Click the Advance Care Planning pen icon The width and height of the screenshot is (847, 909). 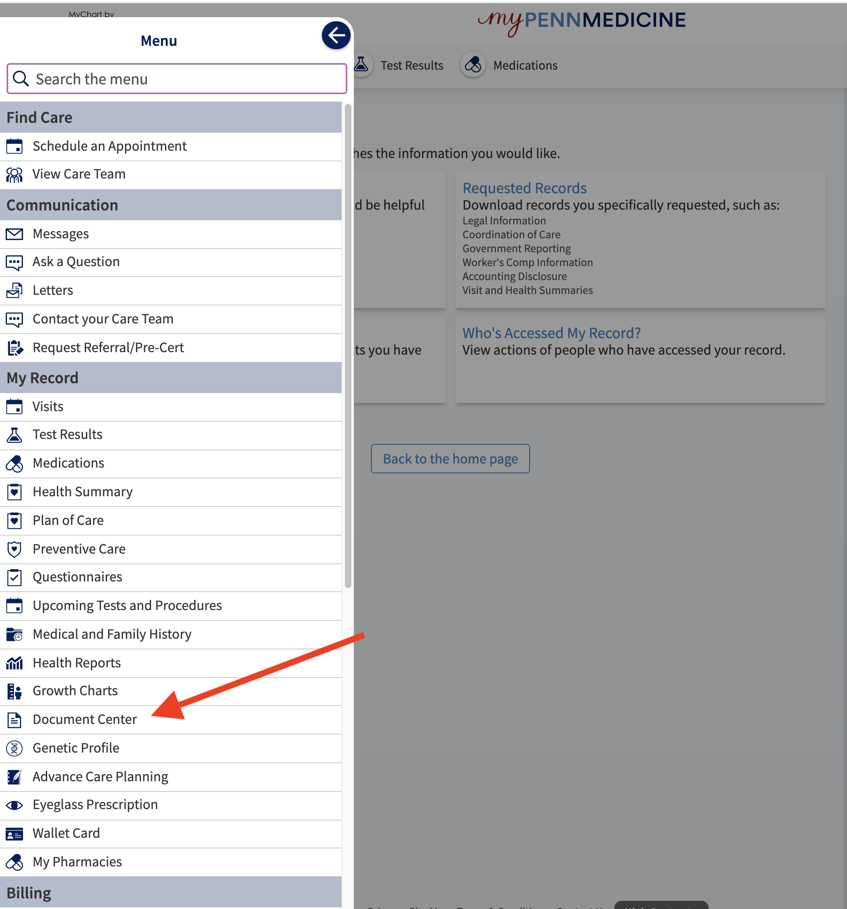(x=14, y=777)
